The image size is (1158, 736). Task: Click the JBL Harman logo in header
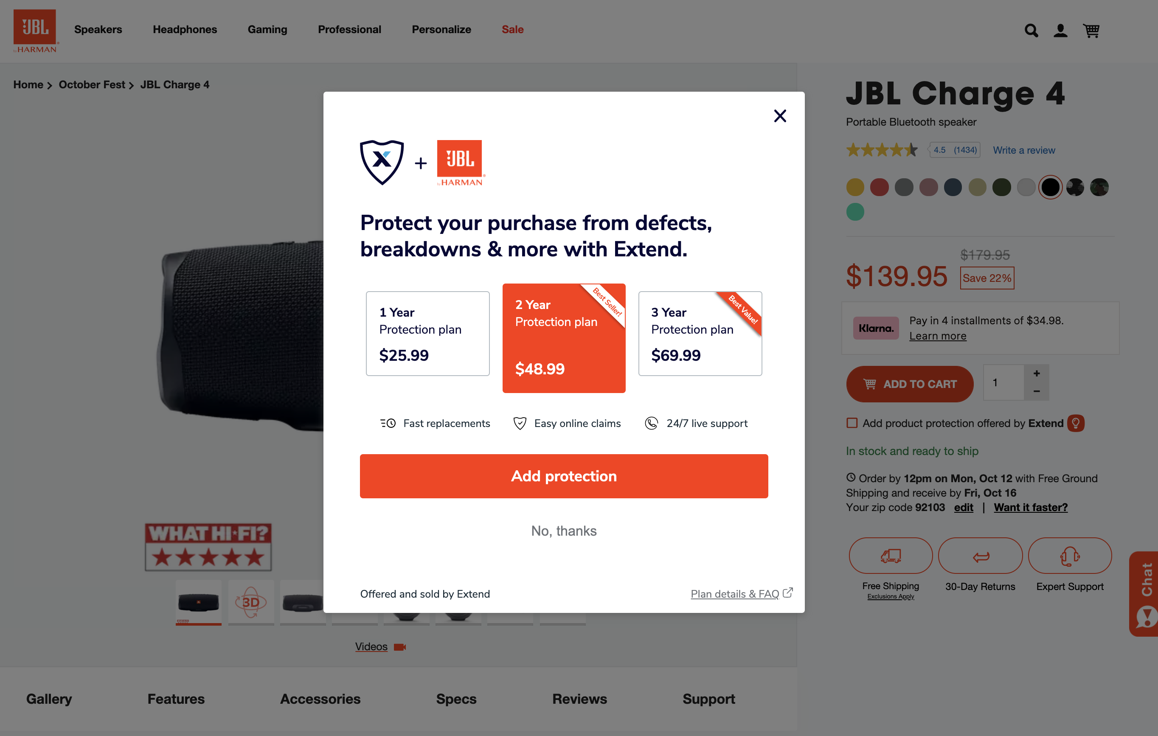pyautogui.click(x=35, y=31)
